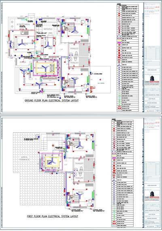Click the light point inside car parking area
This screenshot has width=162, height=231.
click(100, 80)
